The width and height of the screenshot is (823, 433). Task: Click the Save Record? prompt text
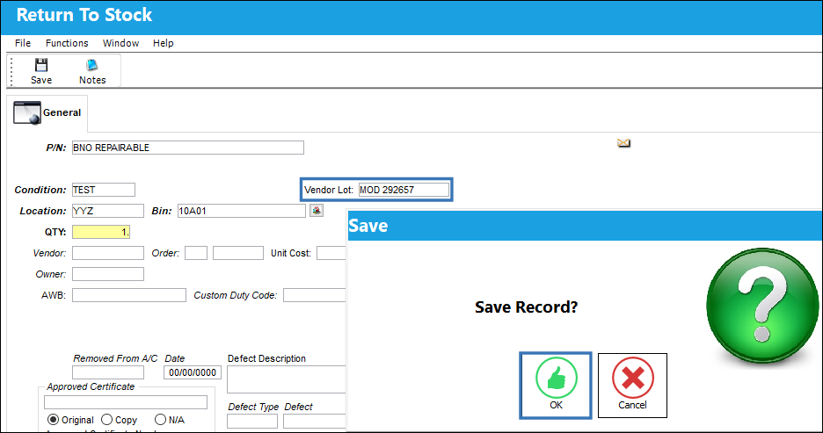point(526,307)
